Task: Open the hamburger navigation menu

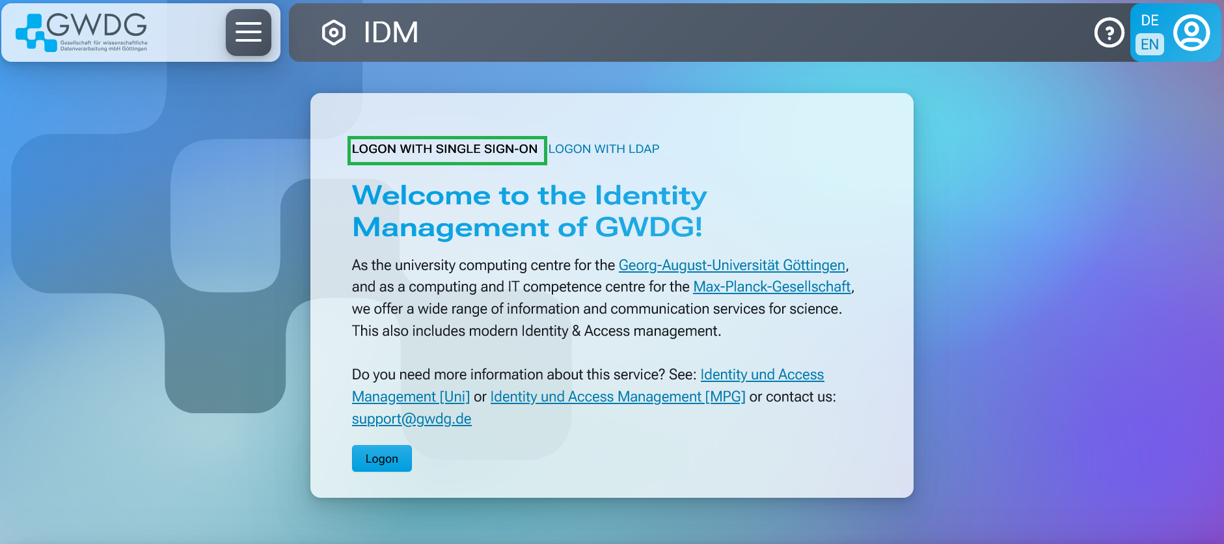Action: click(x=248, y=32)
